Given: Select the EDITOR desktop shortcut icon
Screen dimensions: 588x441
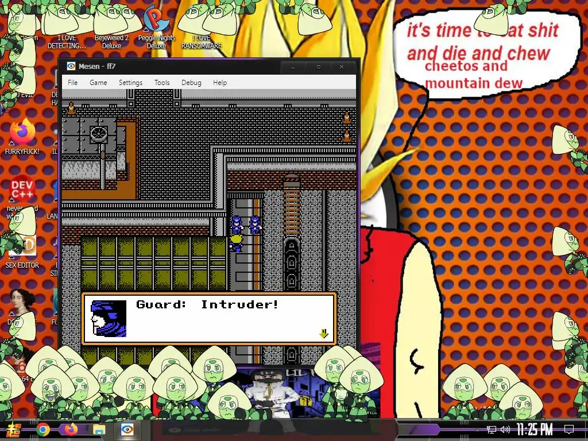Looking at the screenshot, I should 22,252.
